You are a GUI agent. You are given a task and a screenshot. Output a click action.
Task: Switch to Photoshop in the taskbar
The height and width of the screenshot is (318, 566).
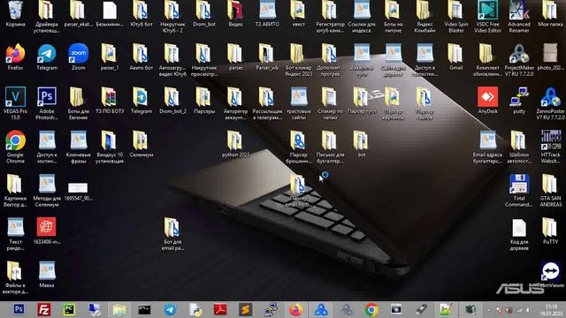coord(19,309)
